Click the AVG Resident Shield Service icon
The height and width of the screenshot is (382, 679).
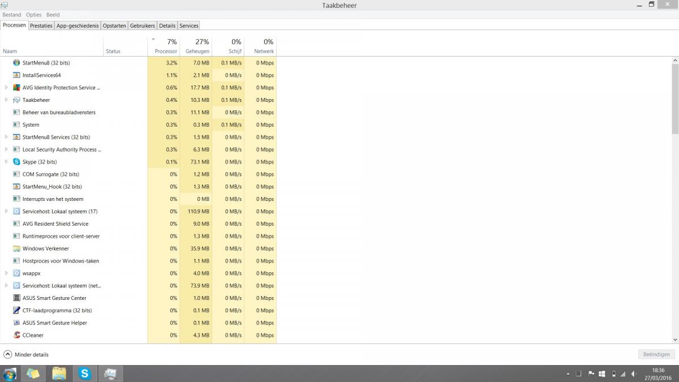pyautogui.click(x=16, y=224)
